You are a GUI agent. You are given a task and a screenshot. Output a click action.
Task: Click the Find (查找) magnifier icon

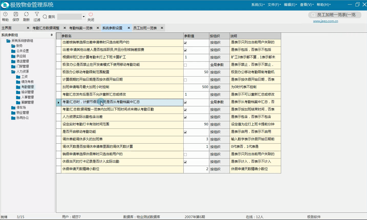point(45,17)
